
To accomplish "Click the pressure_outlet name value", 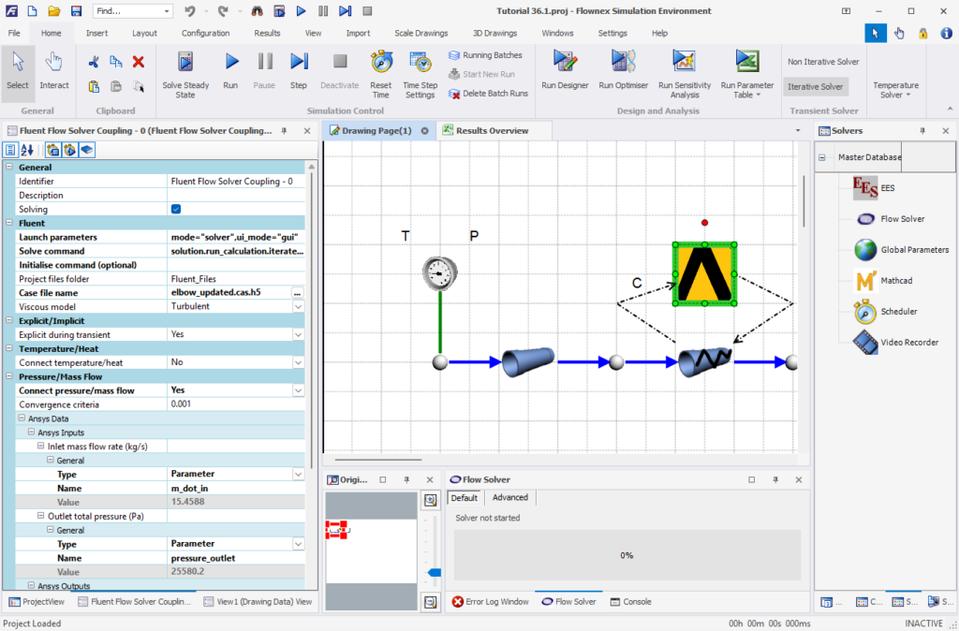I will coord(203,558).
